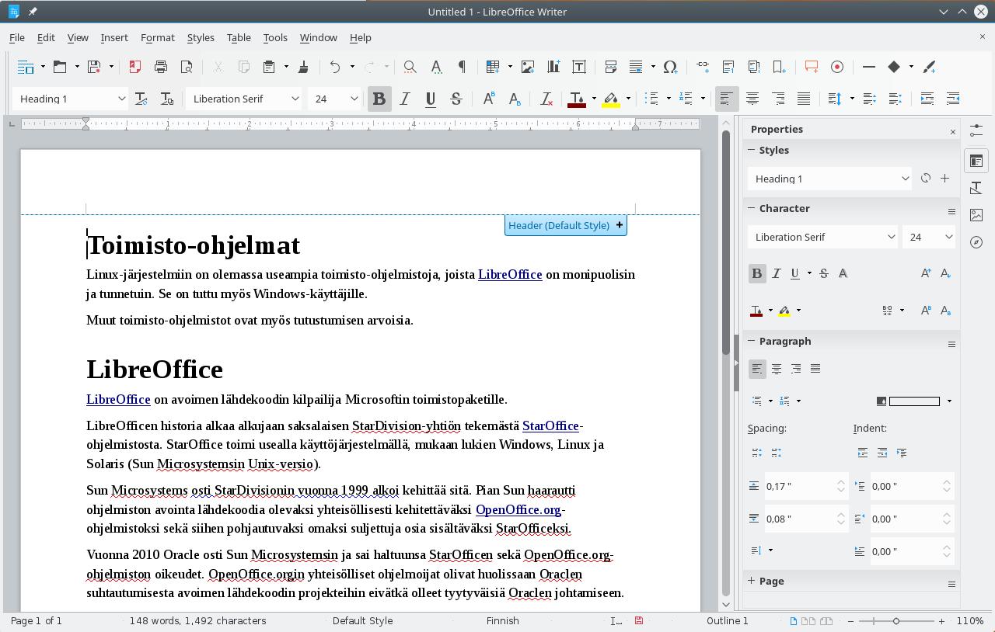995x632 pixels.
Task: Open the Tools menu
Action: 275,37
